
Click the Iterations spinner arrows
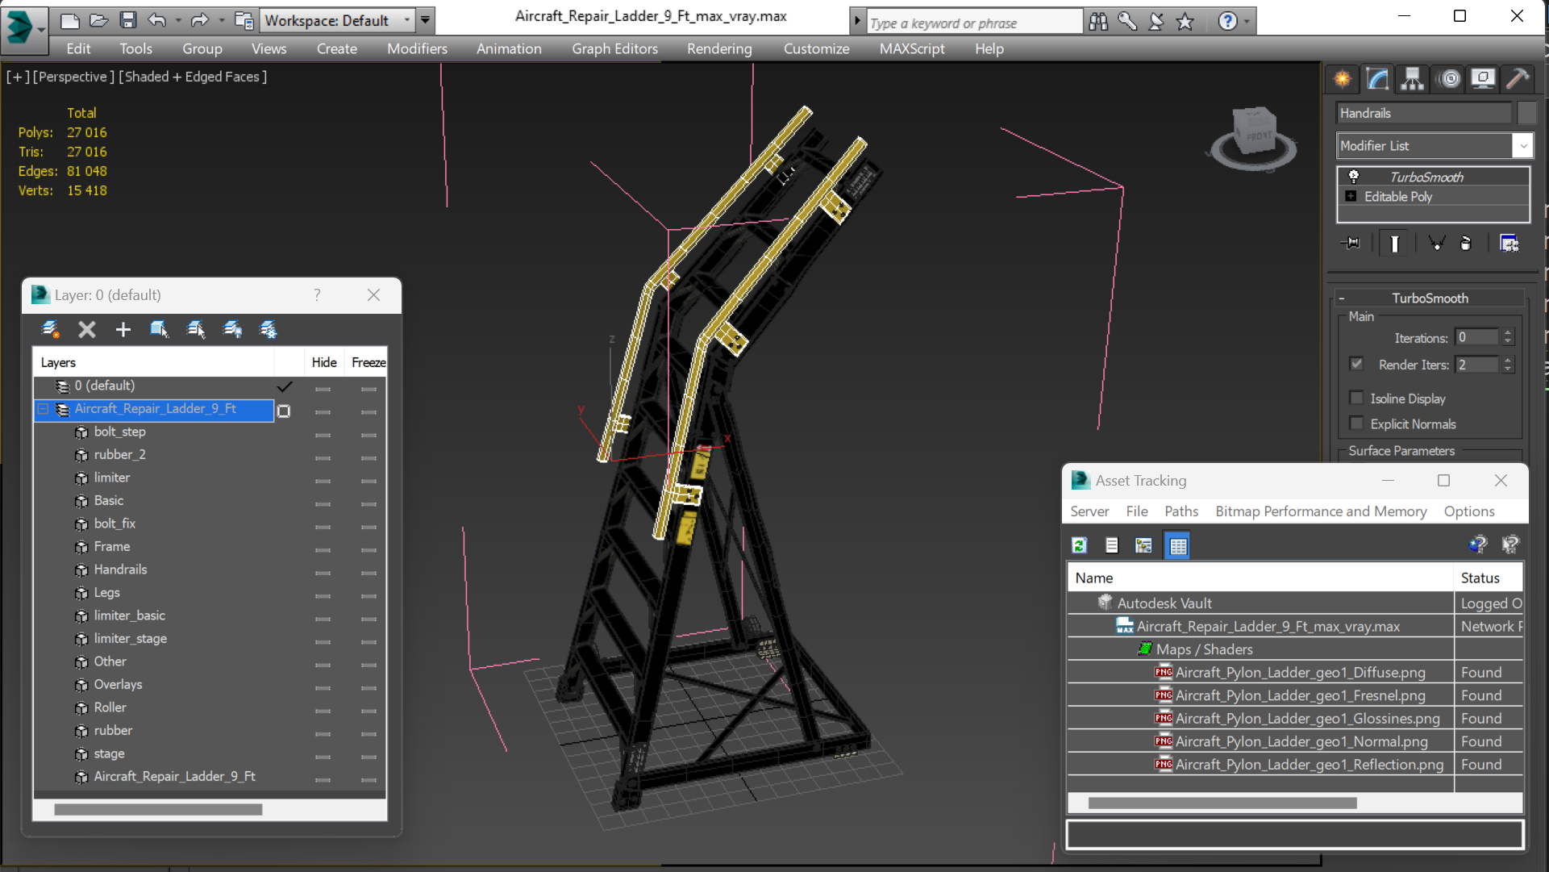[x=1508, y=337]
